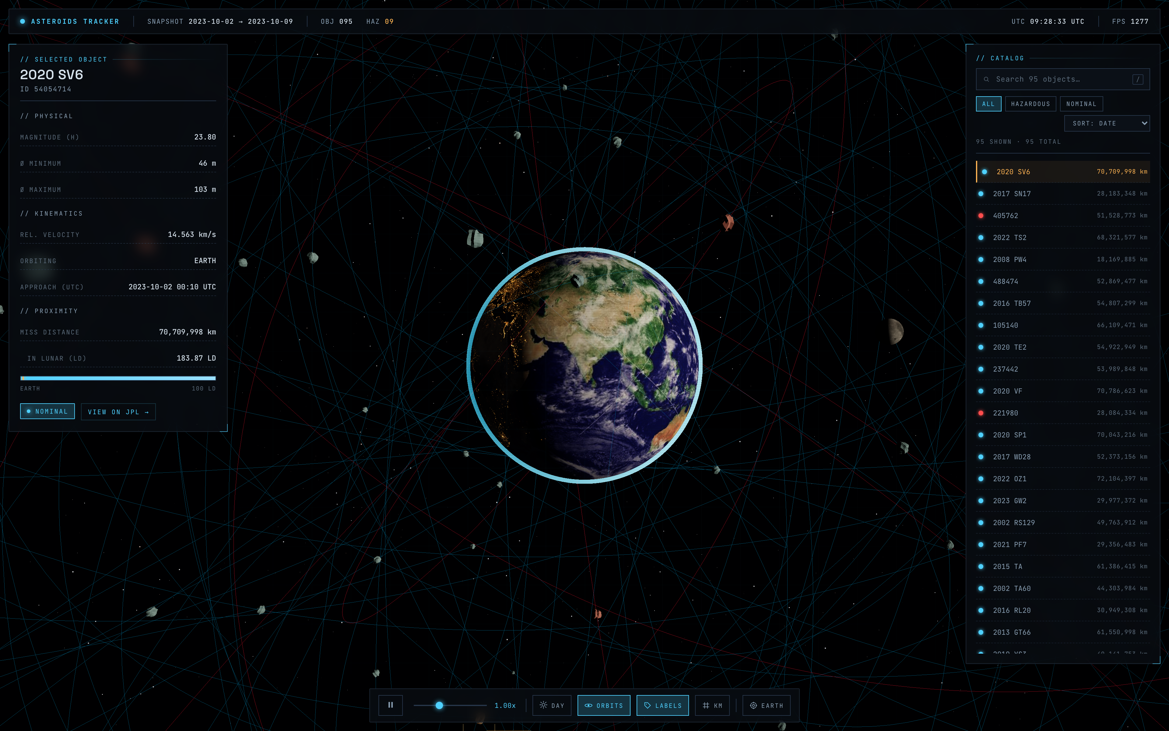The height and width of the screenshot is (731, 1169).
Task: Toggle KM units button
Action: (712, 705)
